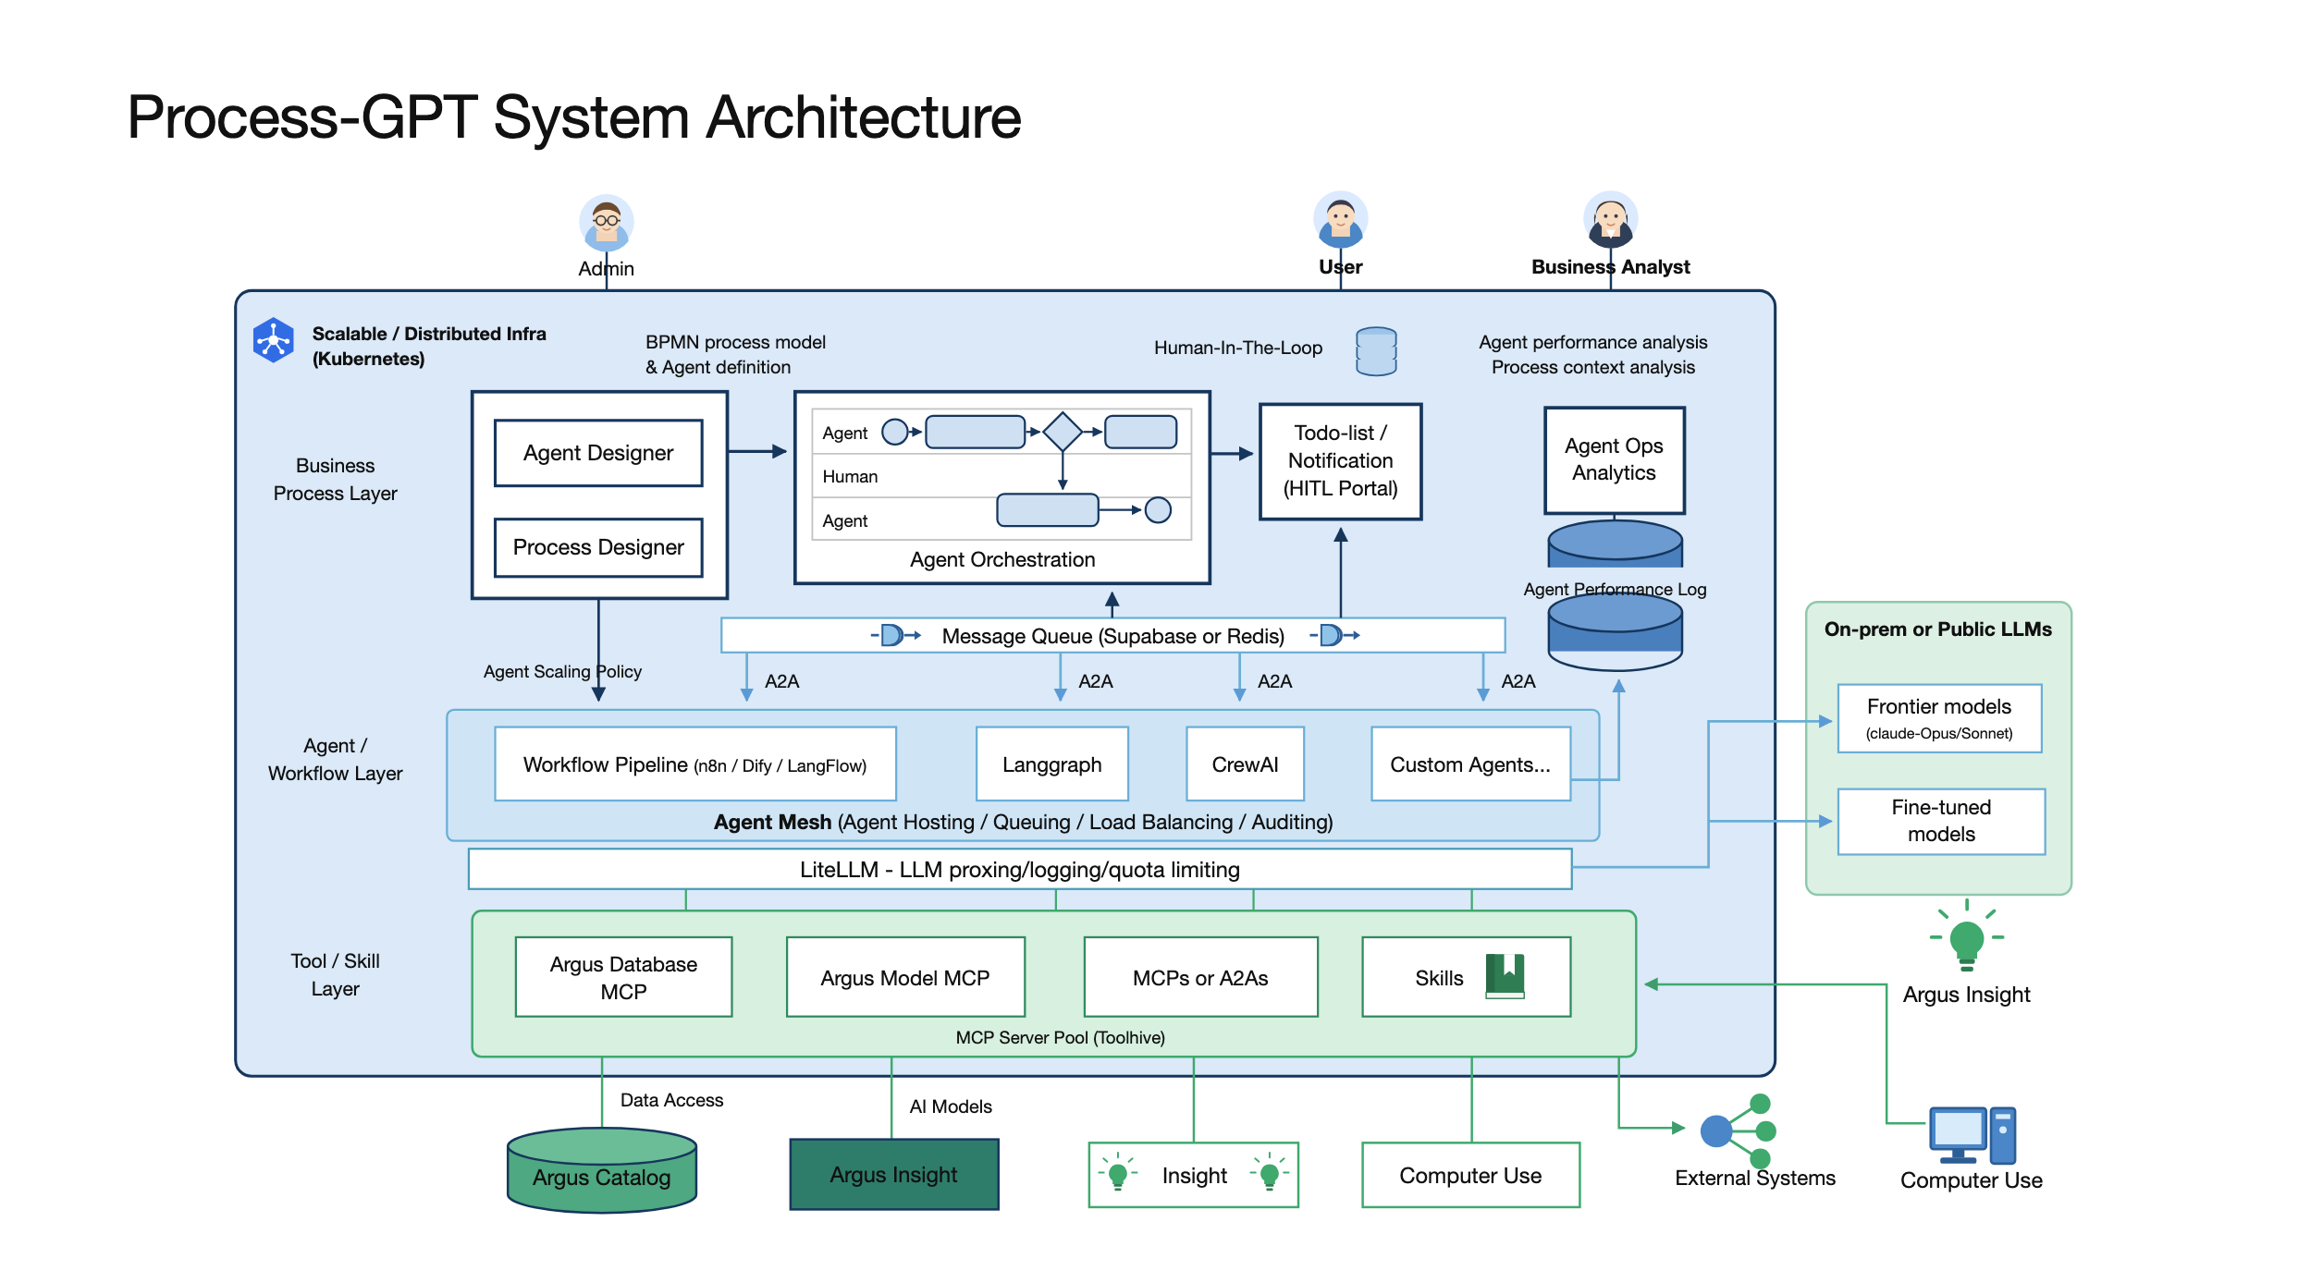Select the Frontier models box
The image size is (2298, 1283).
click(1939, 718)
